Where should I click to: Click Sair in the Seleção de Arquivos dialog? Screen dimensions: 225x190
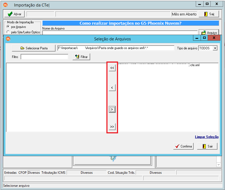pyautogui.click(x=207, y=146)
